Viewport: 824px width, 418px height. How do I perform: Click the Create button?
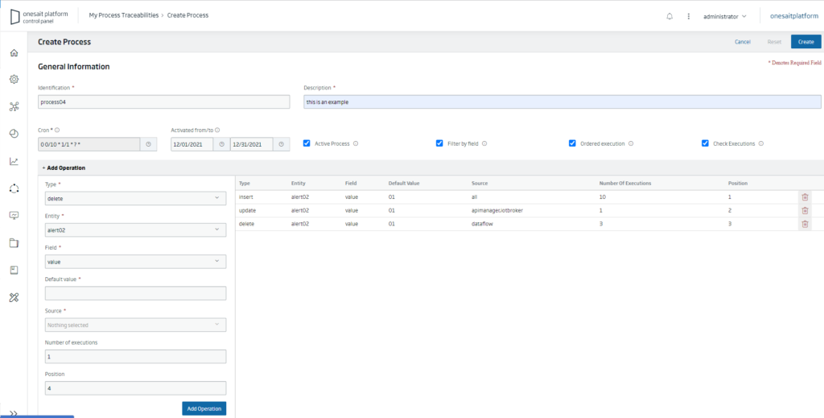pyautogui.click(x=805, y=42)
